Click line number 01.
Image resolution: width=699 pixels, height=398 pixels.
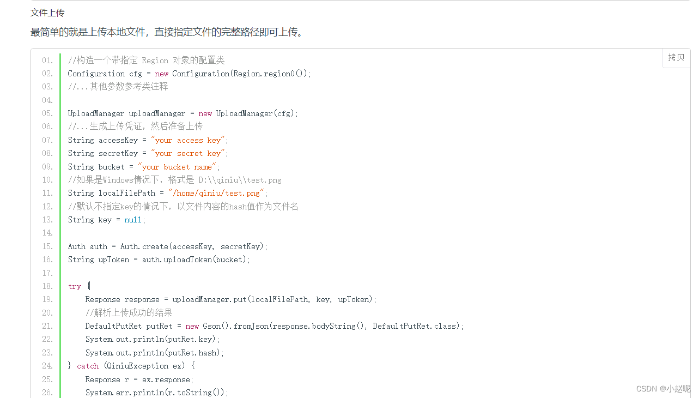[47, 60]
